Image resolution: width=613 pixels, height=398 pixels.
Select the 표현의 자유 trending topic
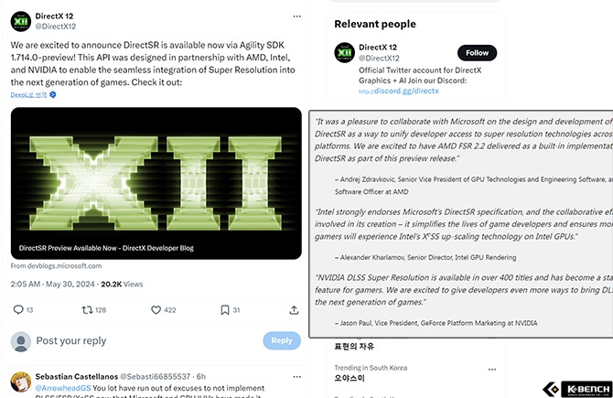[352, 349]
